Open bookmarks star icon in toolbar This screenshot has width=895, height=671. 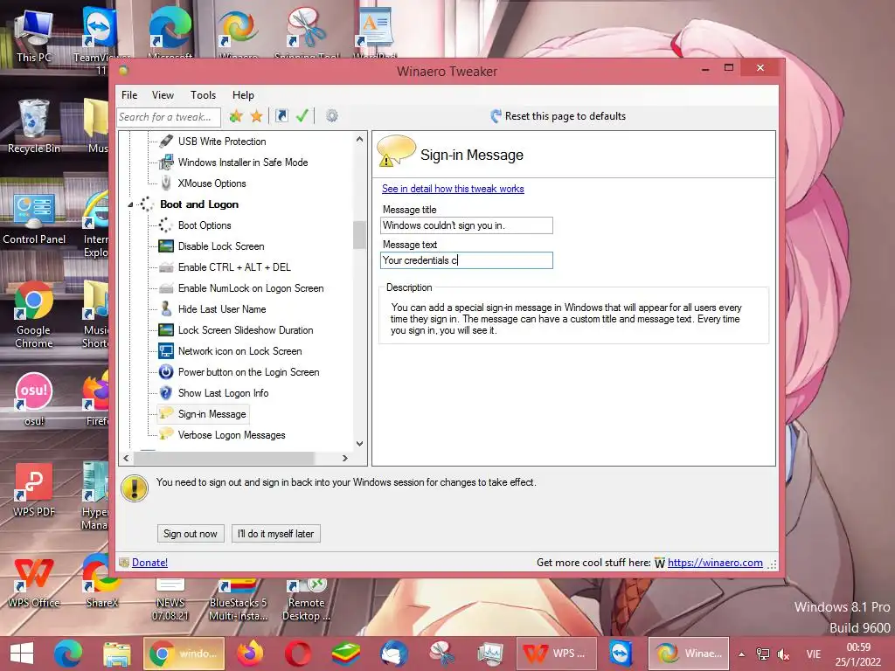click(x=257, y=116)
